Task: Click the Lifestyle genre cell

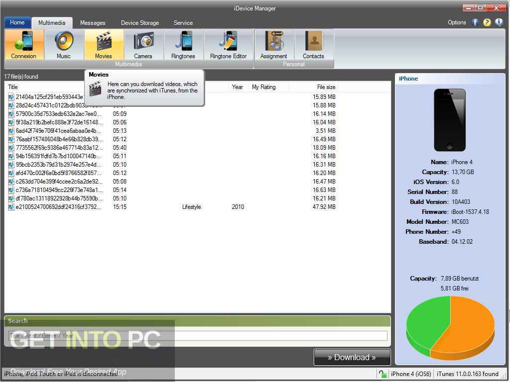Action: click(x=192, y=206)
